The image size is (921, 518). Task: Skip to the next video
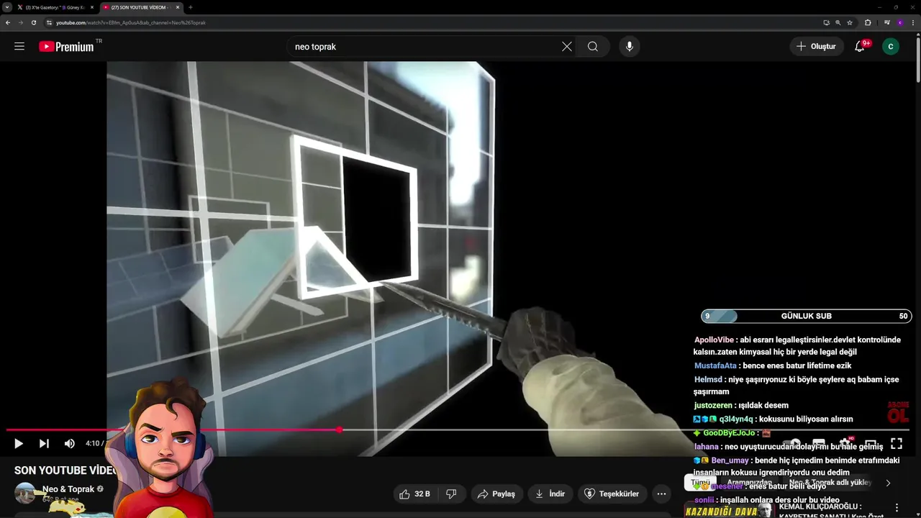pos(44,443)
